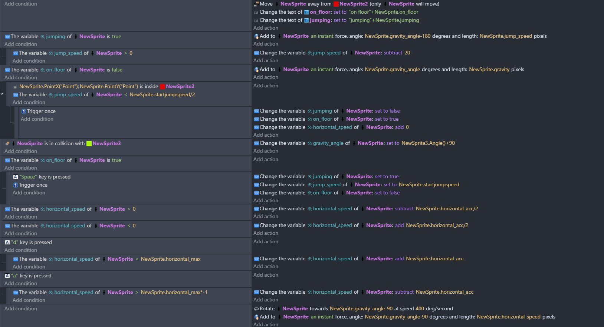The width and height of the screenshot is (604, 327).
Task: Click the Rotate action icon
Action: pos(256,309)
